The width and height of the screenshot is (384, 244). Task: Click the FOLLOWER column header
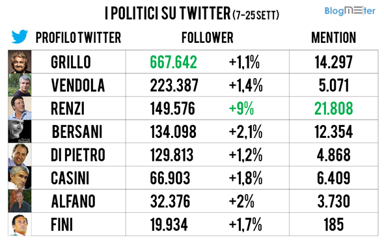tap(208, 38)
